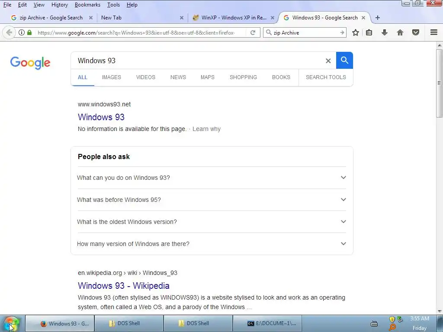This screenshot has width=443, height=332.
Task: Expand 'What is the oldest Windows version?'
Action: (x=212, y=222)
